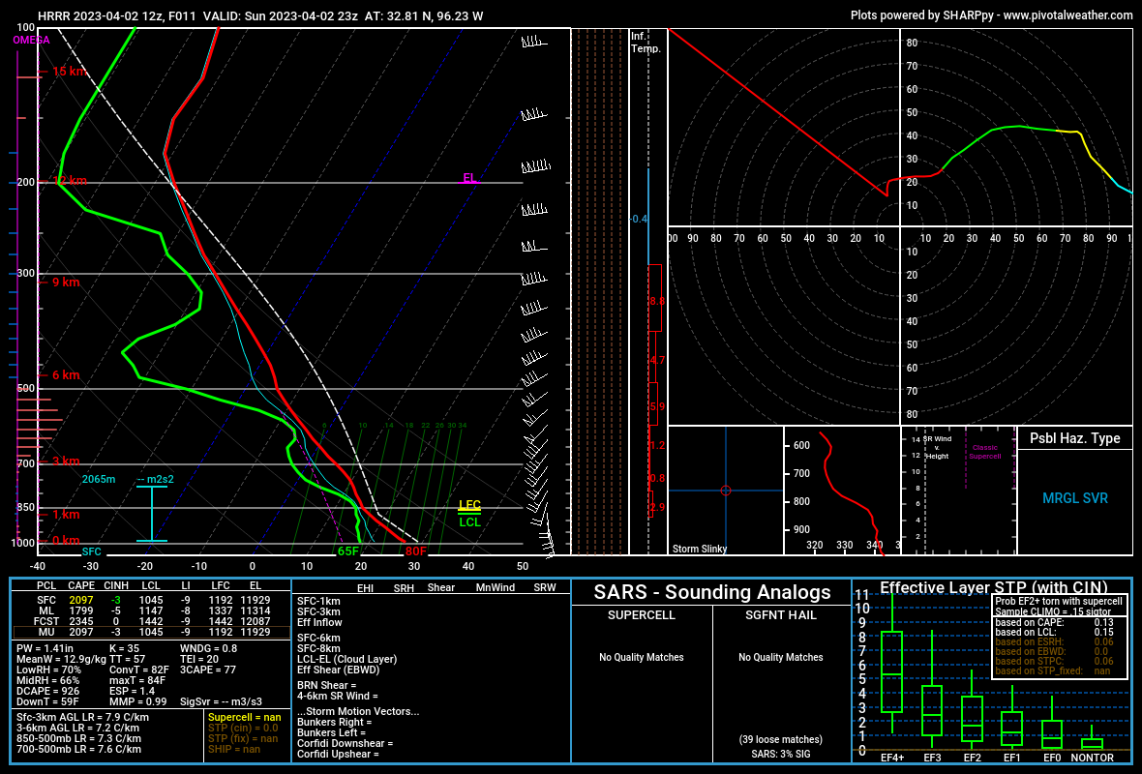This screenshot has width=1142, height=774.
Task: Click the EHI column header
Action: tap(365, 587)
